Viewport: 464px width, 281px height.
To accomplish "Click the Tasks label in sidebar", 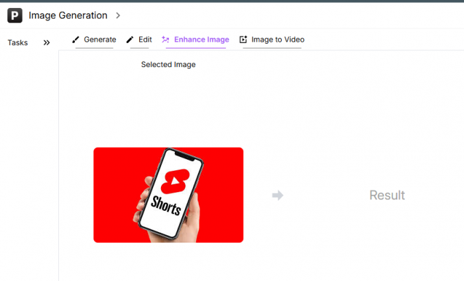I will 18,42.
